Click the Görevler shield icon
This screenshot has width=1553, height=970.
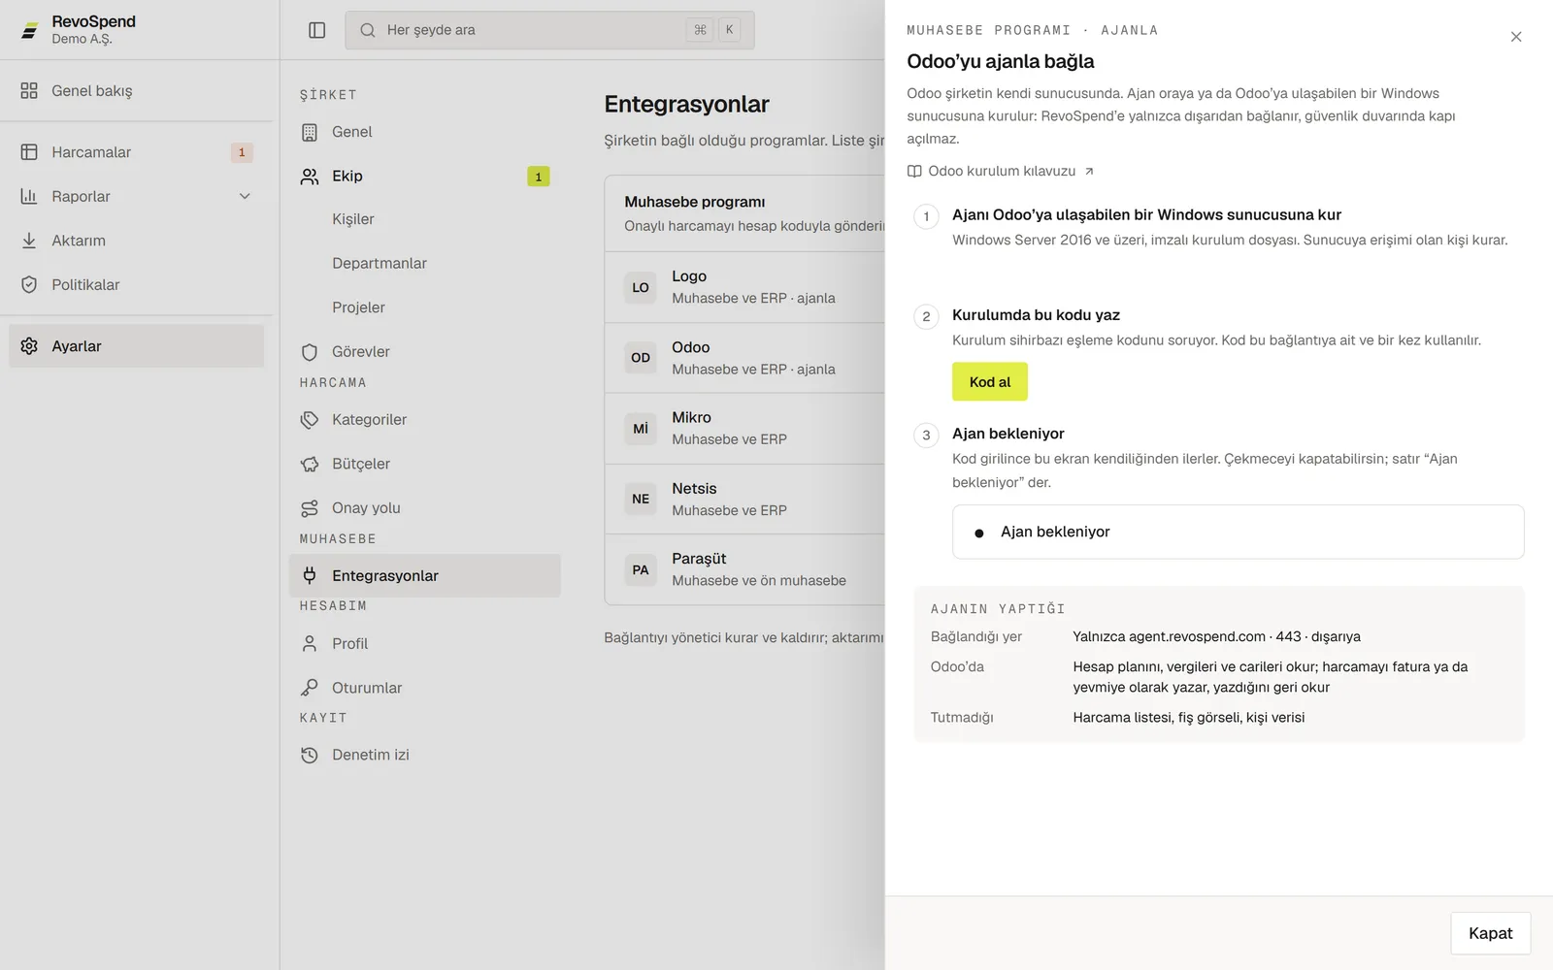(310, 352)
